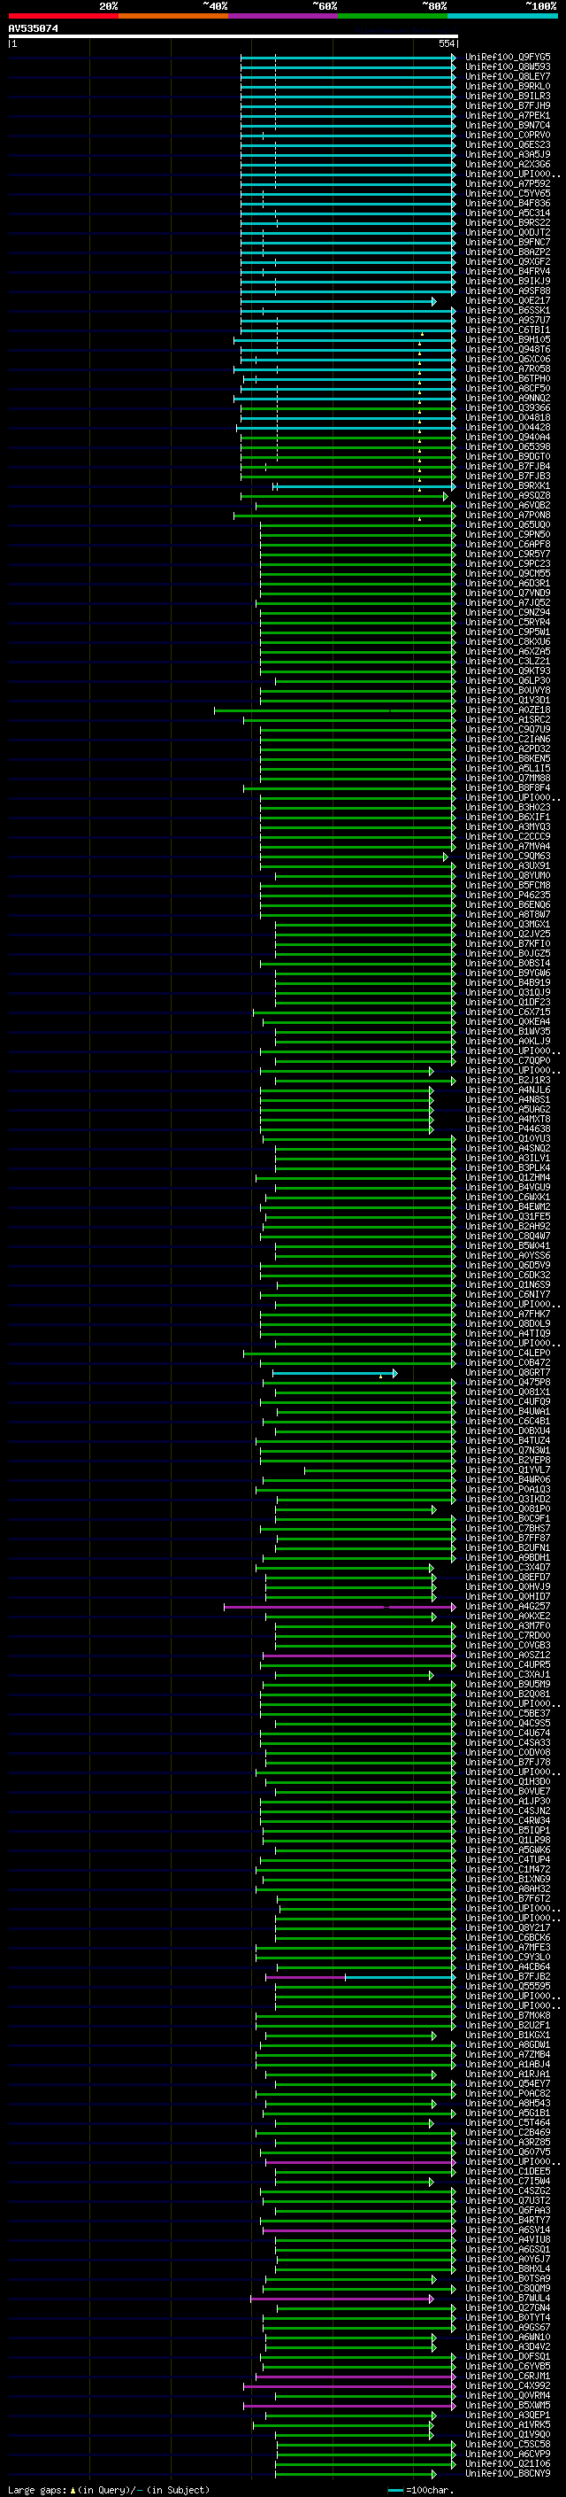566x2497 pixels.
Task: Click UniRef100_Q7MM88 label
Action: 508,779
